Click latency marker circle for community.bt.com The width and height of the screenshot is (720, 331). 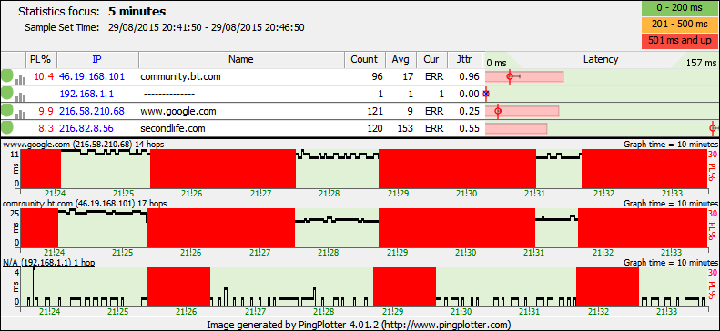[x=510, y=76]
